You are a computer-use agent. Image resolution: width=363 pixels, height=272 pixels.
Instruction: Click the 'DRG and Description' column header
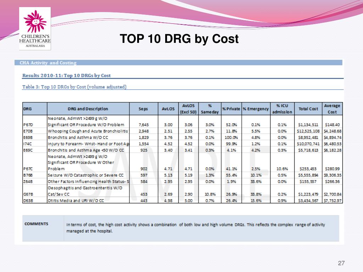coord(88,109)
